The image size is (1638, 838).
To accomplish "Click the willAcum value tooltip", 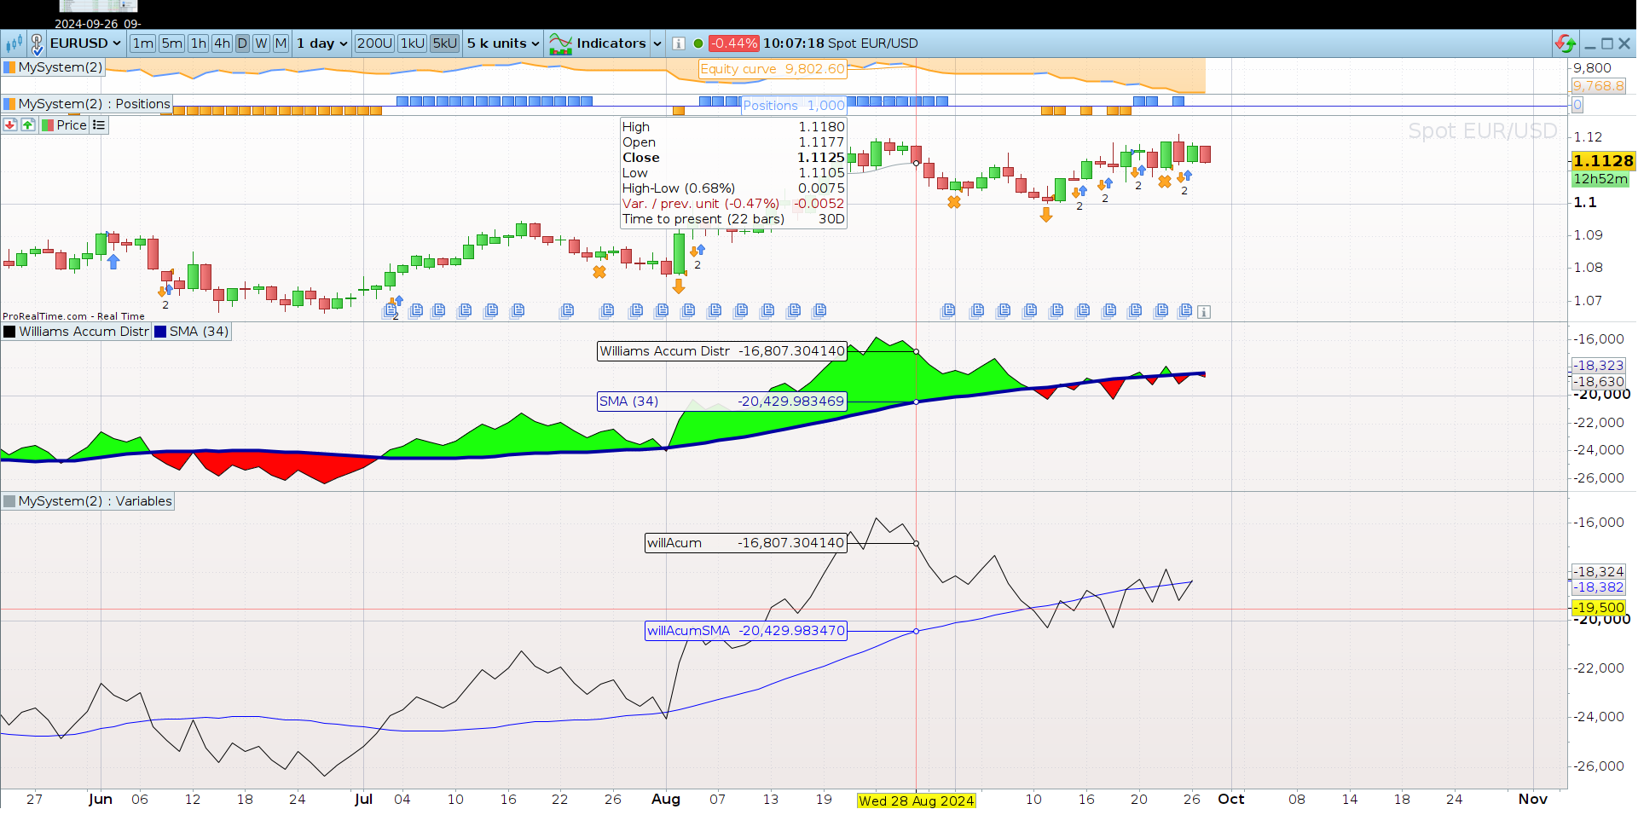I will pos(746,543).
